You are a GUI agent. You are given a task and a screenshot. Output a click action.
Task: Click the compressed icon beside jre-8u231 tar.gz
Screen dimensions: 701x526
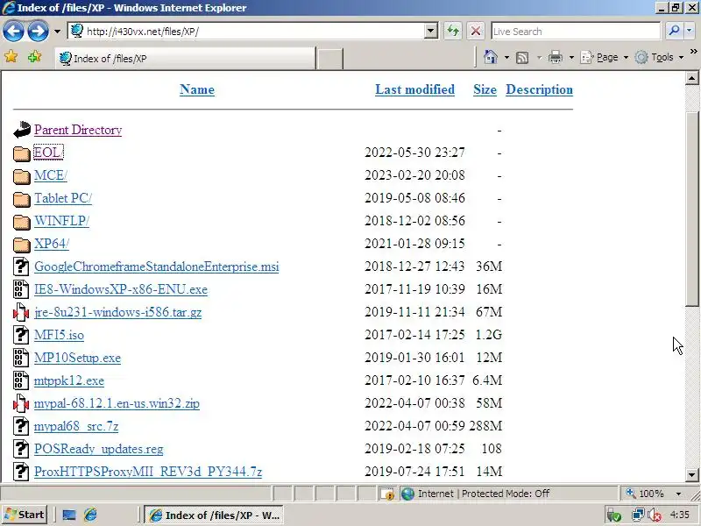21,312
